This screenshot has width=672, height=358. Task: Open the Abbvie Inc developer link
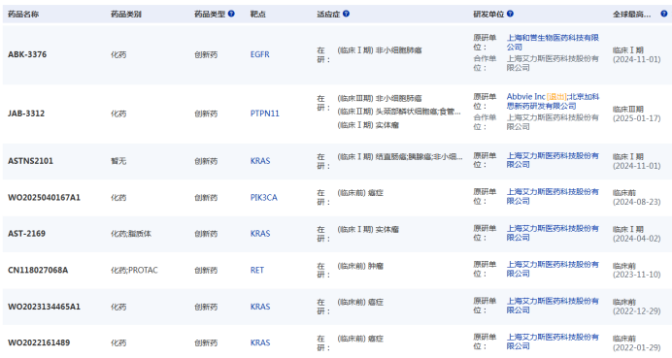coord(526,97)
